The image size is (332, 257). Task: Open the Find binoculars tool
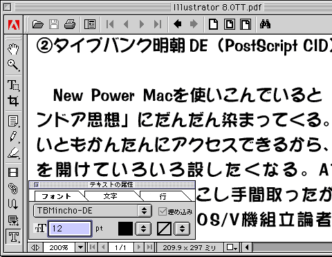(265, 24)
